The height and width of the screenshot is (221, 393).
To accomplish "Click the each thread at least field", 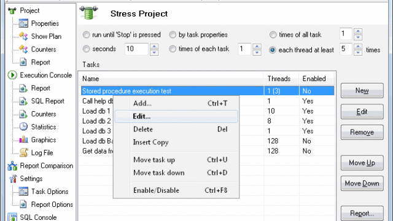I will pyautogui.click(x=346, y=49).
